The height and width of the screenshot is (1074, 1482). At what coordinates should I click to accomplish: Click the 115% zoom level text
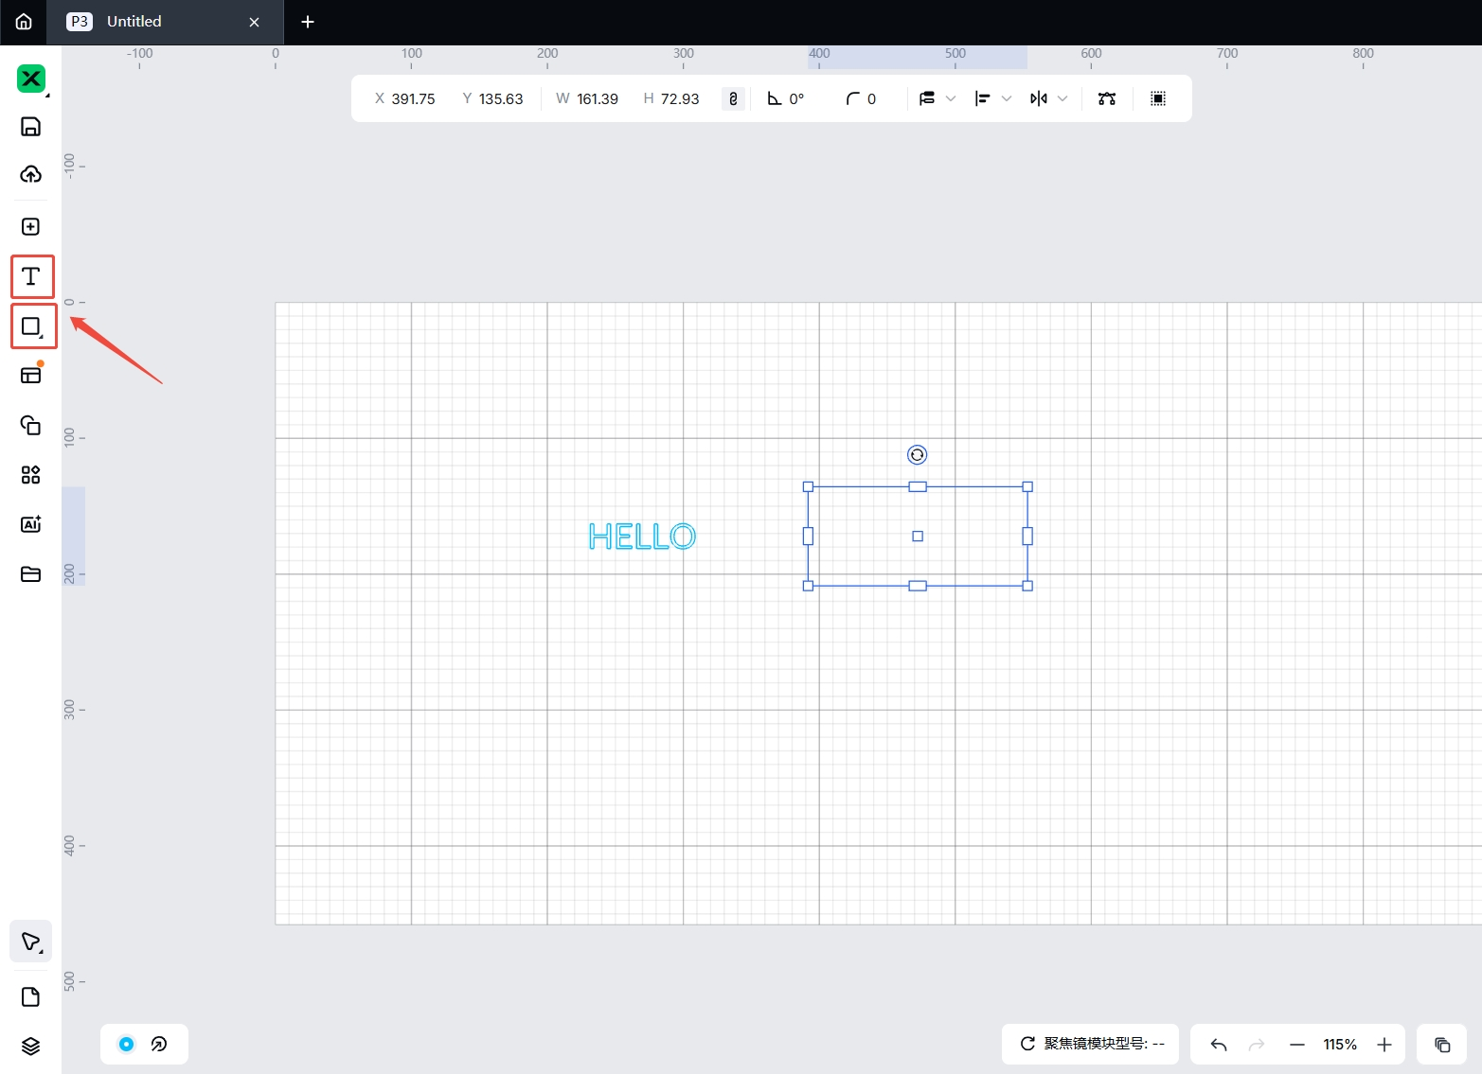1340,1045
